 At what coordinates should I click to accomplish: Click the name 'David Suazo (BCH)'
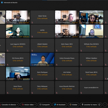[91, 72]
